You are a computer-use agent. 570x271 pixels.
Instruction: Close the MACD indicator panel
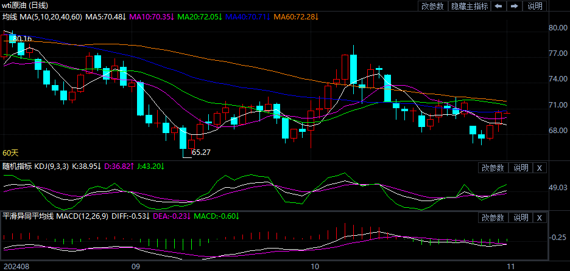(x=540, y=218)
